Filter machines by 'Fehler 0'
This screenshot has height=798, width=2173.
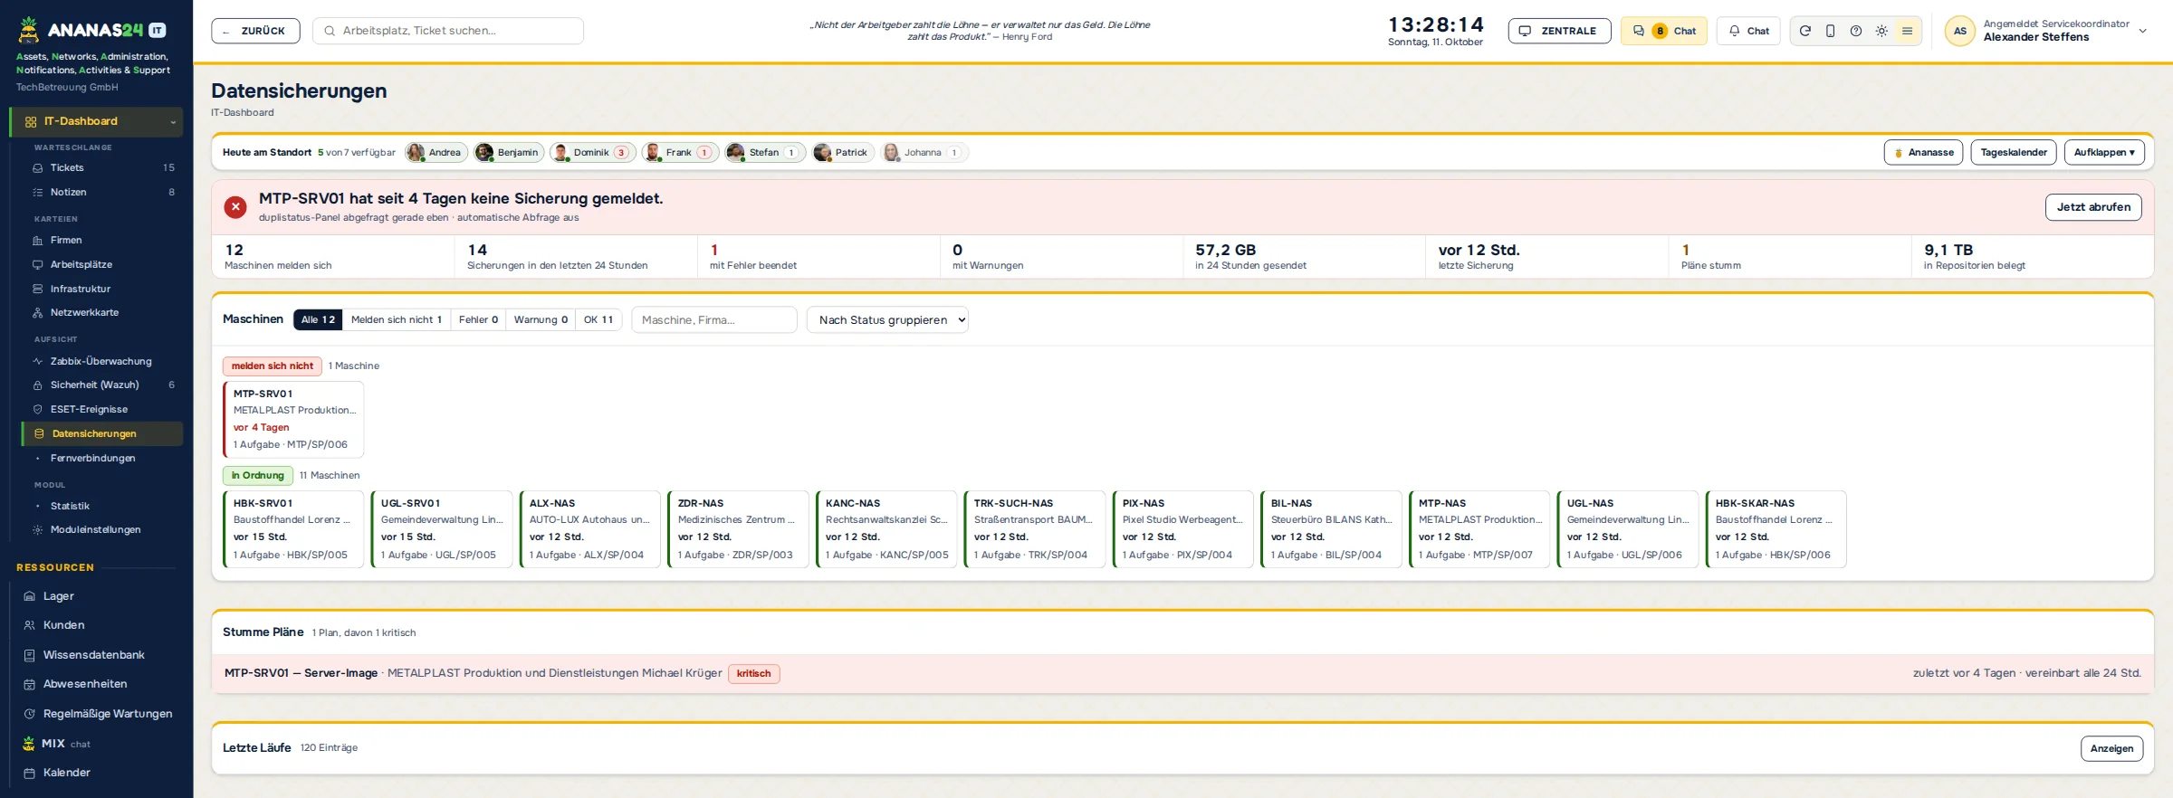click(x=478, y=320)
